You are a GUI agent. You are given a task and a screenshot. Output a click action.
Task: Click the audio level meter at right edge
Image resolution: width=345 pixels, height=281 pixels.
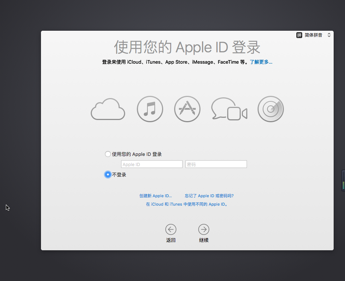[x=343, y=180]
